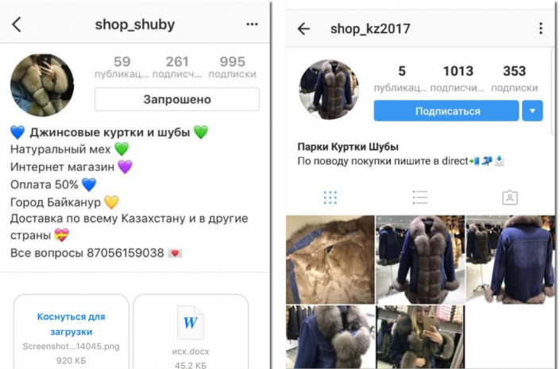Tap Коснуться для загрузки link

tap(71, 324)
